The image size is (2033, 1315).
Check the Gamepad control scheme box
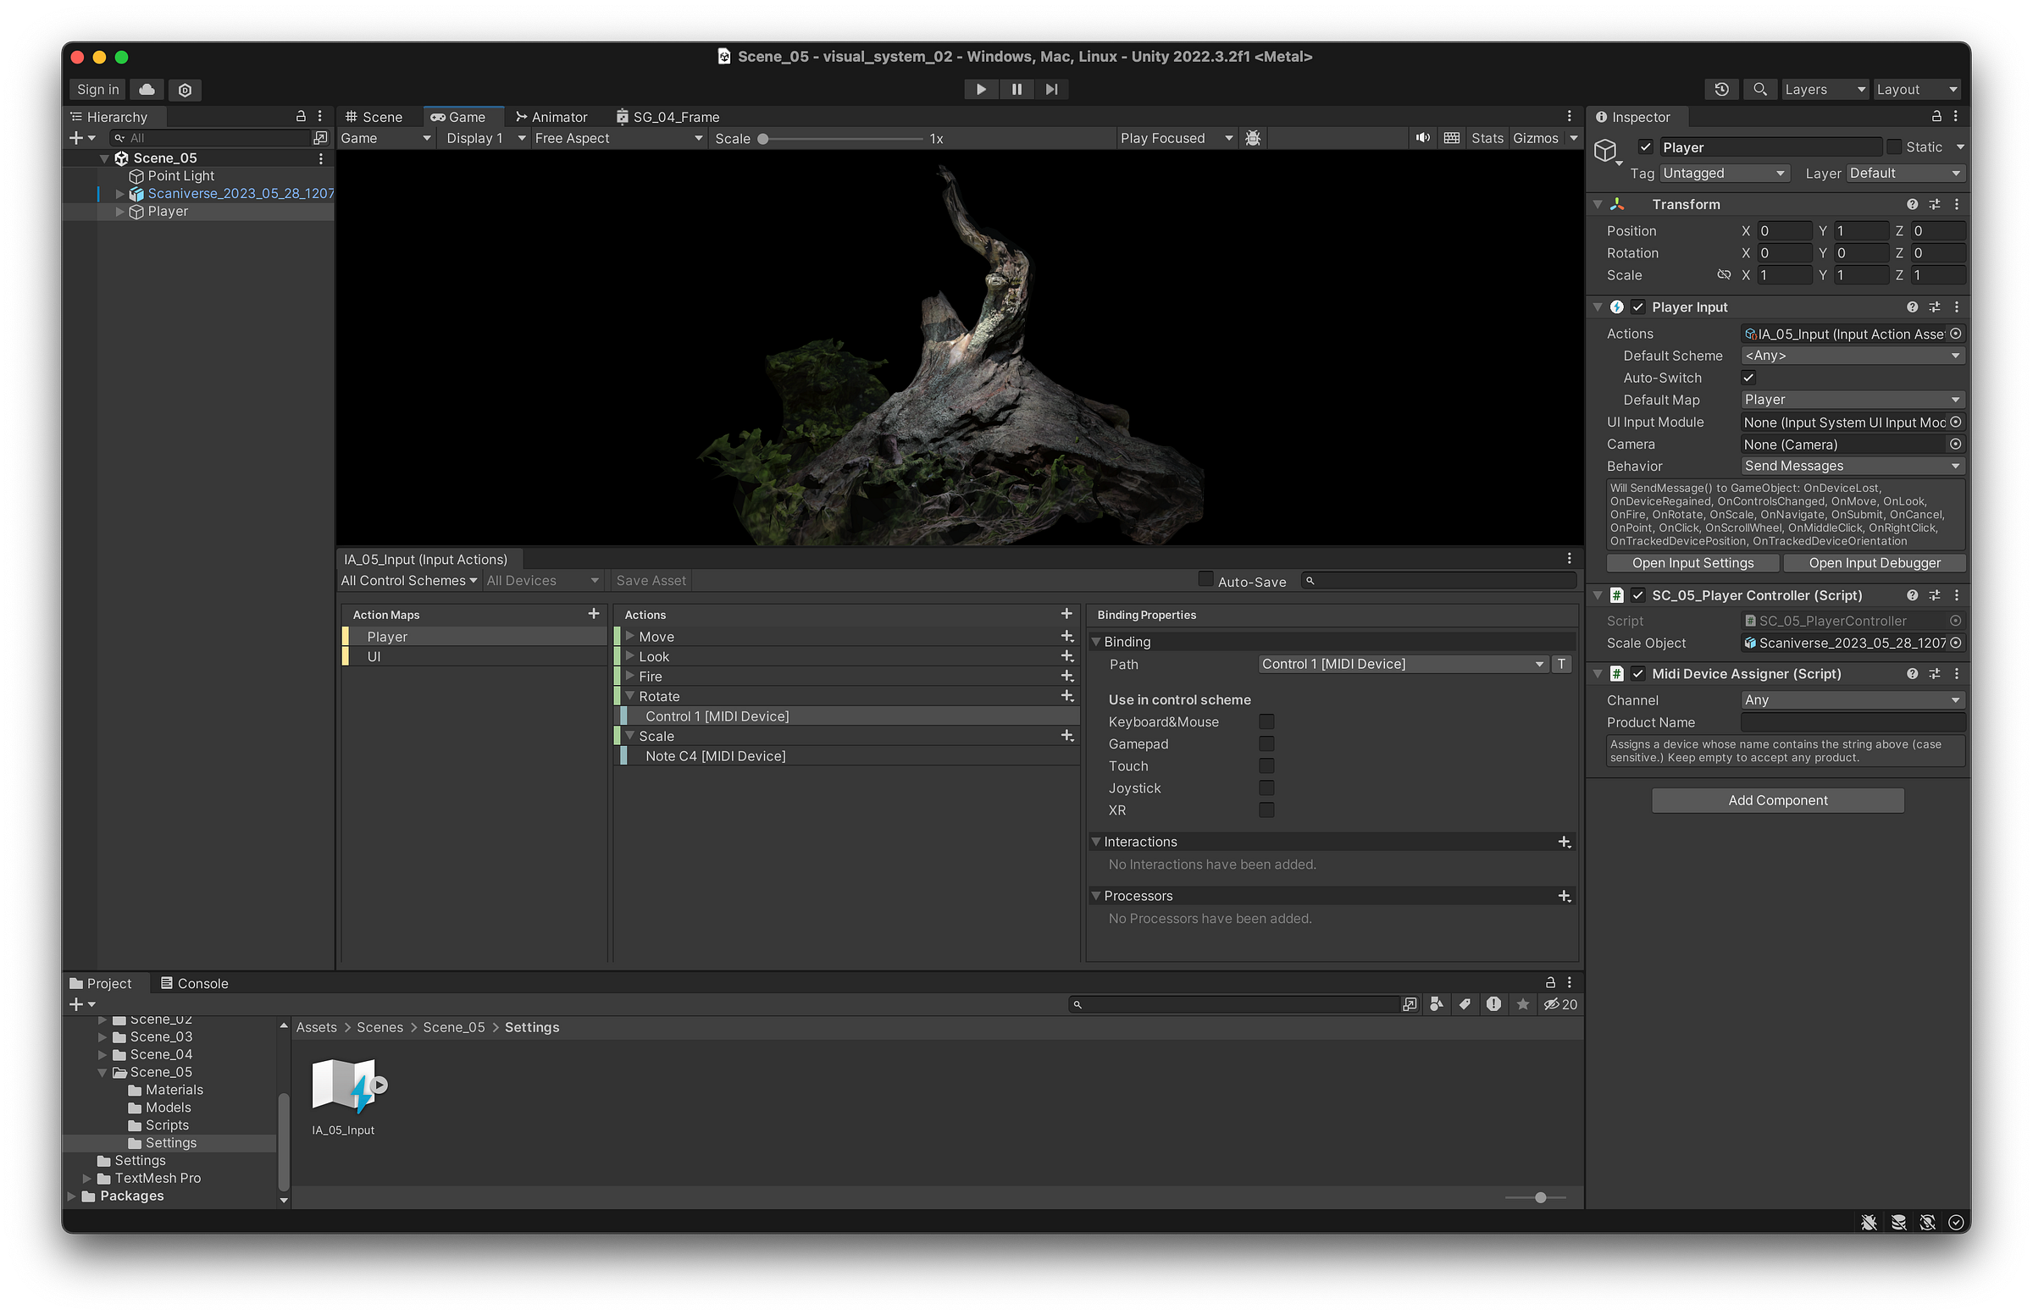point(1266,743)
